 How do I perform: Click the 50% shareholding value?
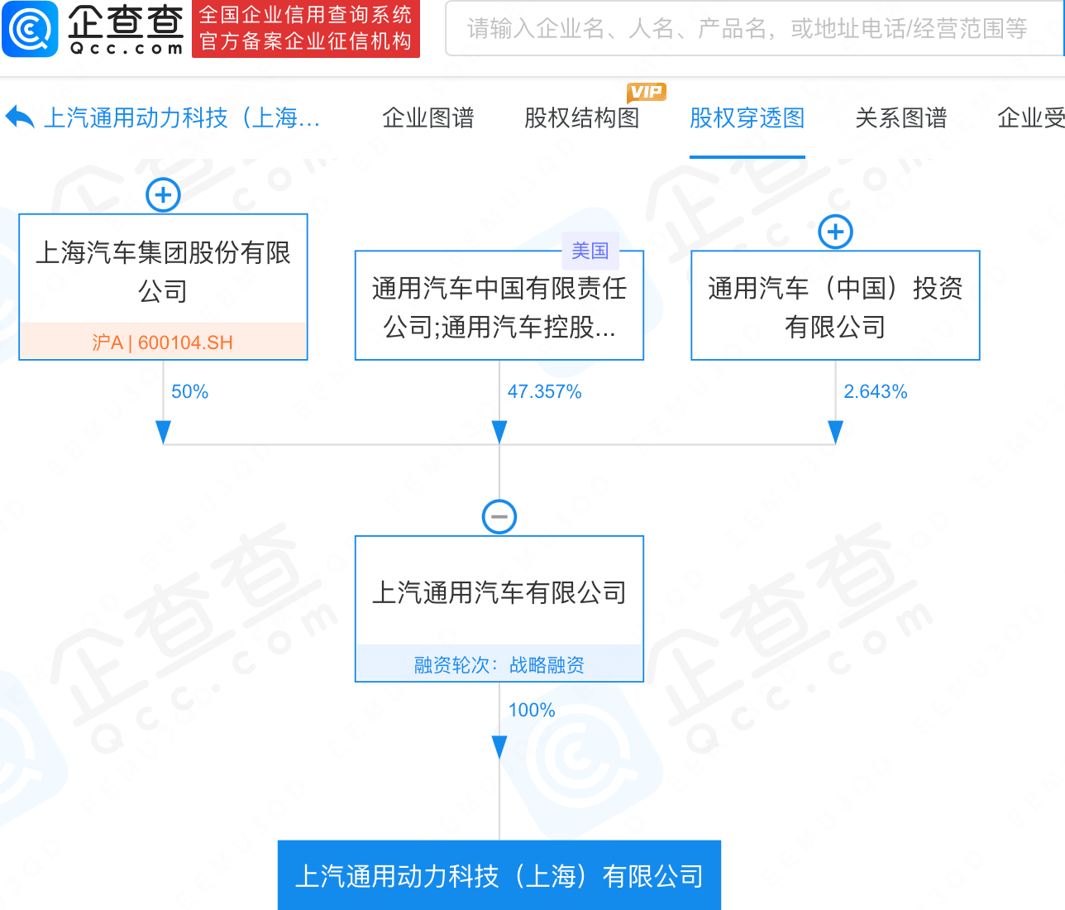point(190,392)
